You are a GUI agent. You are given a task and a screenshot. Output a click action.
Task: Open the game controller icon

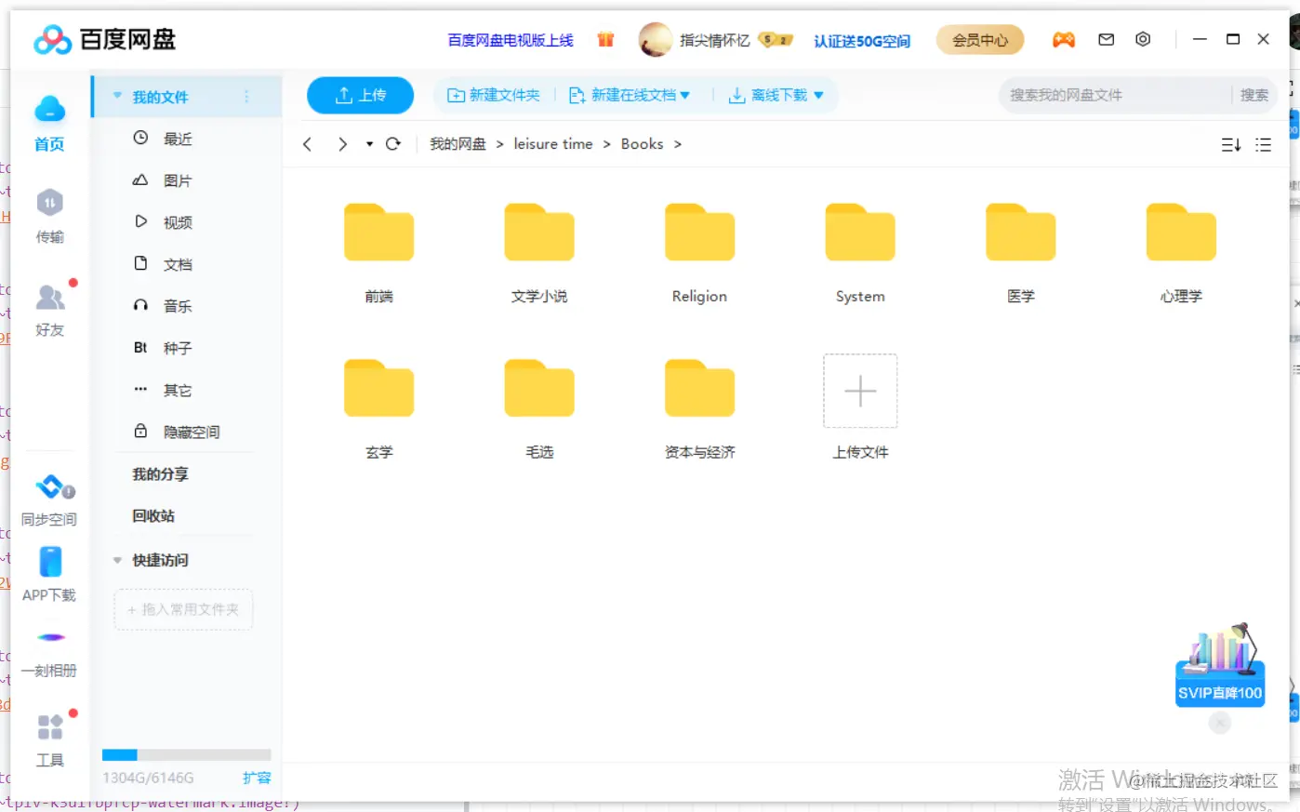1063,39
